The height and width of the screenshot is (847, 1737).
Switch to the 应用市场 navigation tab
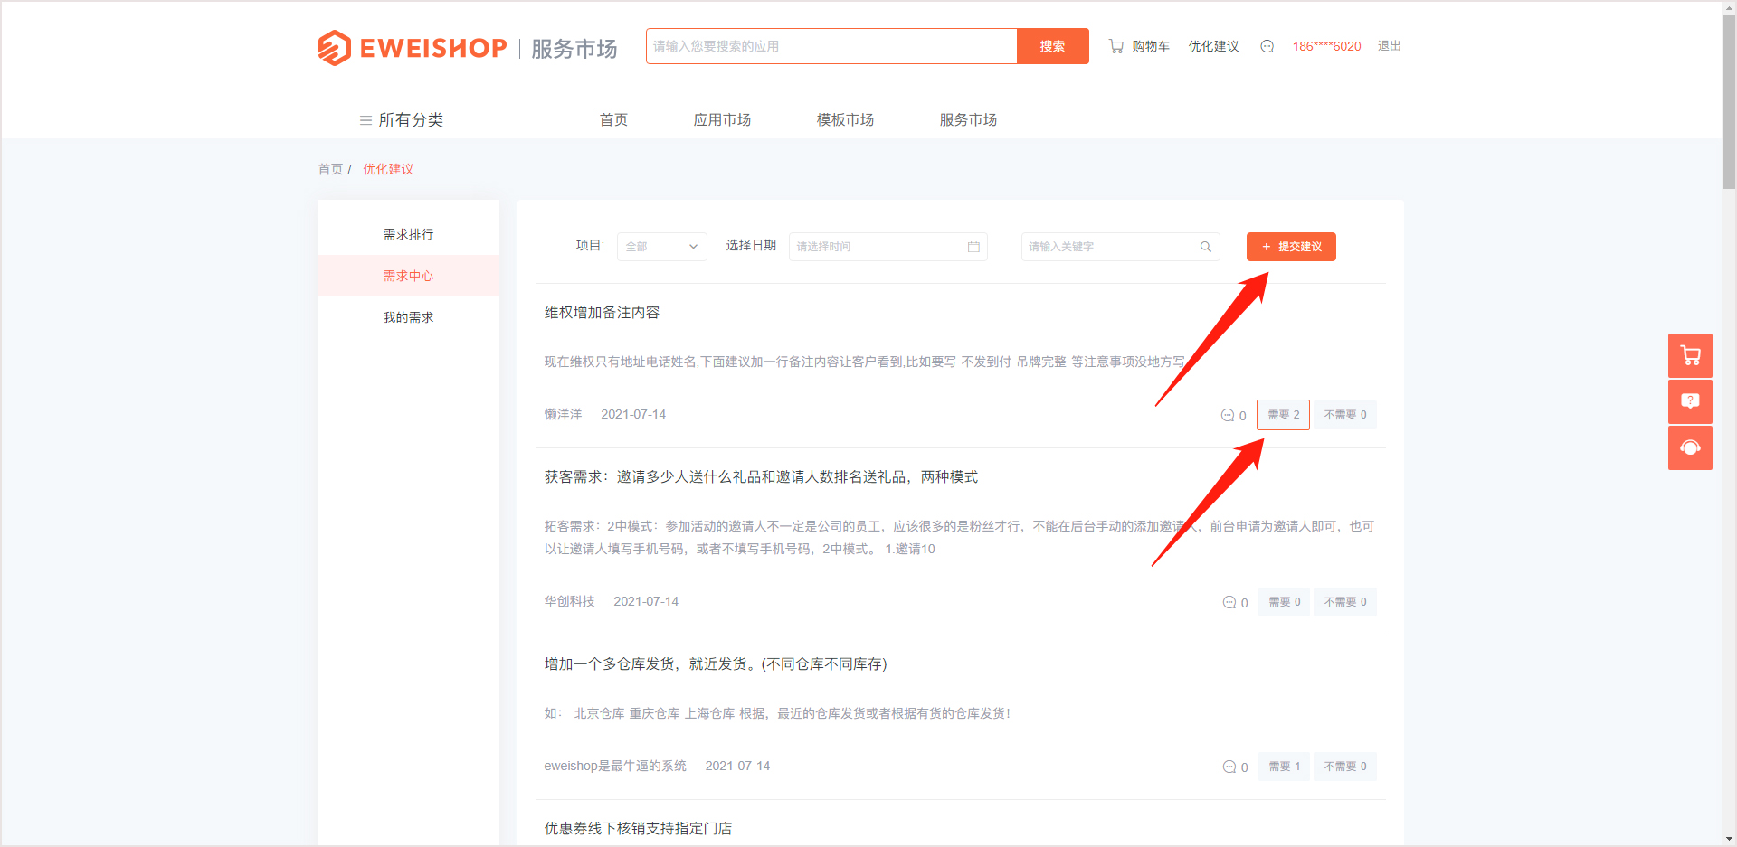[x=722, y=120]
